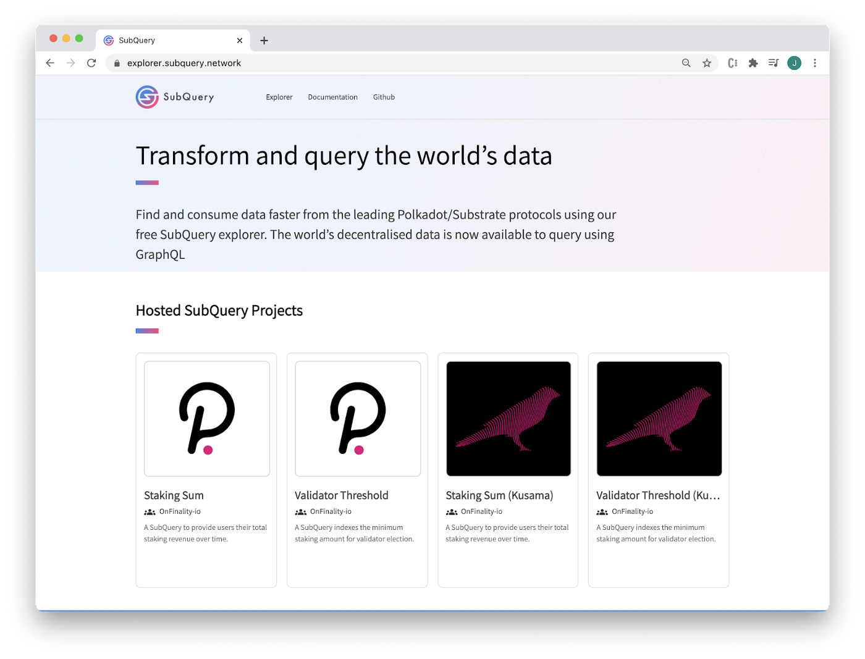Viewport: 865px width, 659px height.
Task: Click the extension icon left of the puzzle piece
Action: tap(733, 63)
